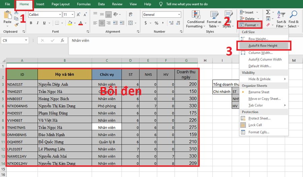Open Hide & Unhide submenu
303x177 pixels.
264,79
